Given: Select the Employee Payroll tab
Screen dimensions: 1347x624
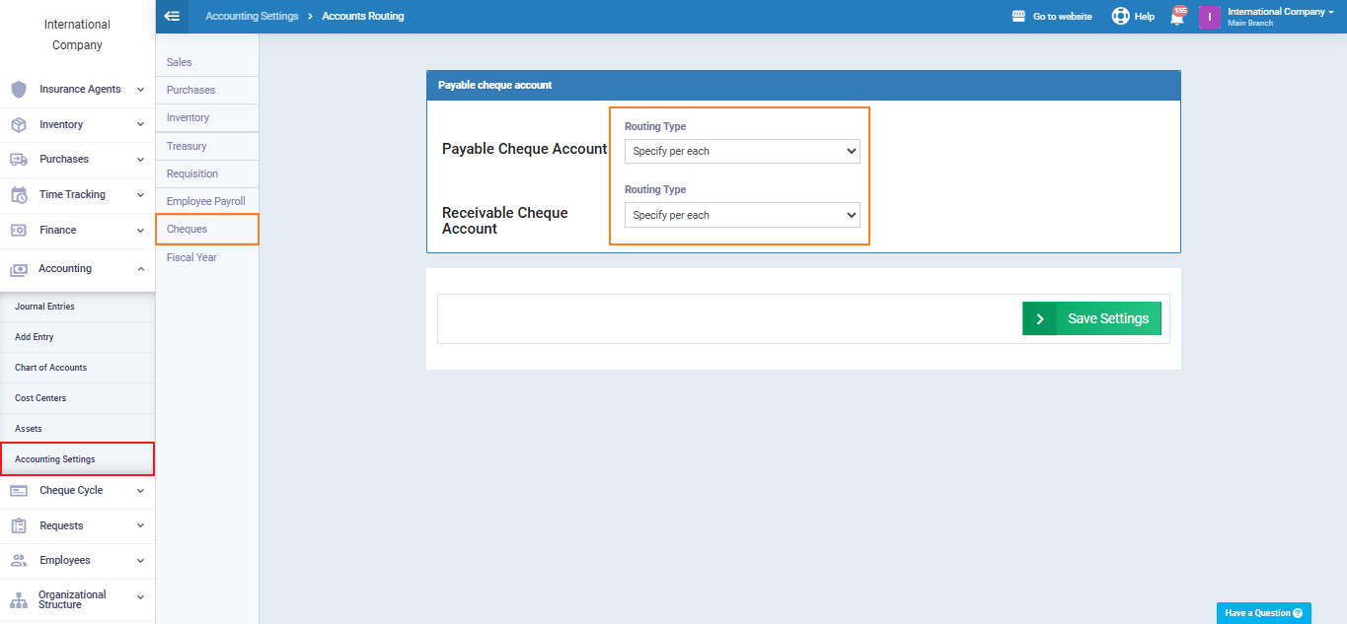Looking at the screenshot, I should (205, 201).
